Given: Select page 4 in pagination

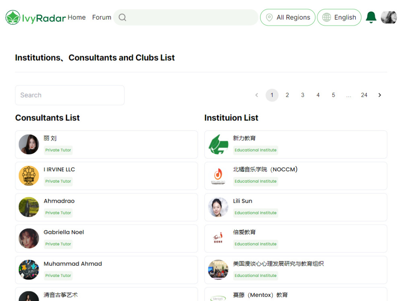Looking at the screenshot, I should point(318,95).
